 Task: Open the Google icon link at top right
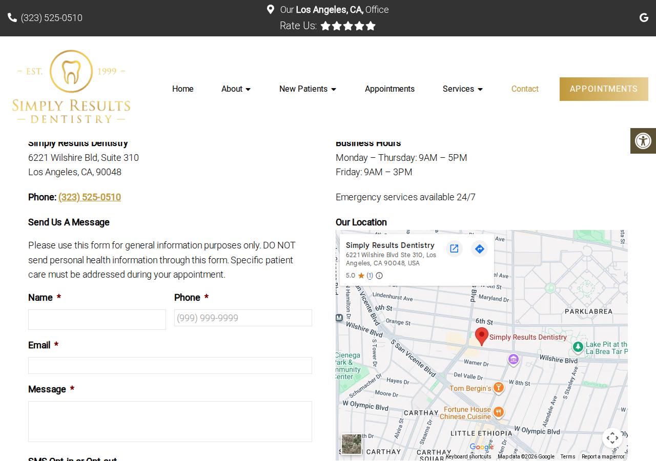(x=644, y=18)
